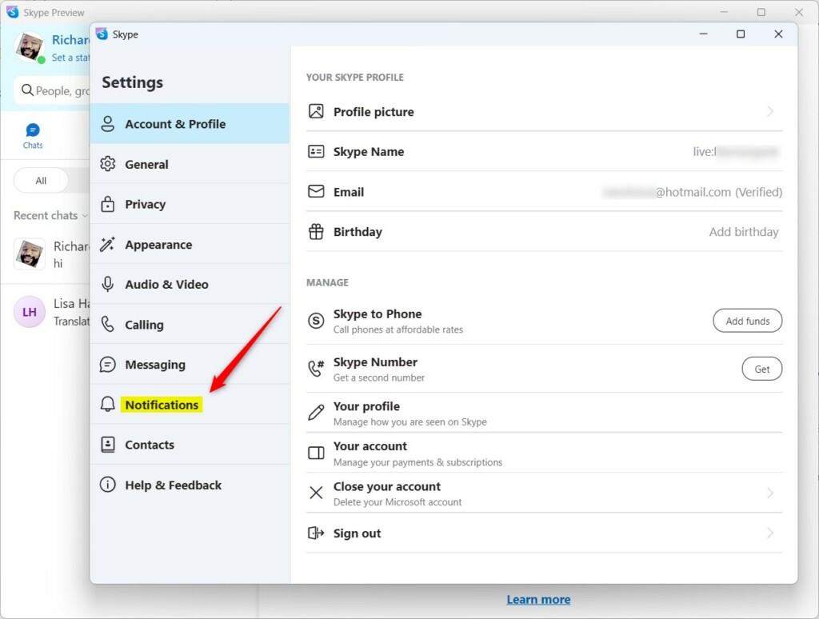Open Help & Feedback settings

coord(190,485)
